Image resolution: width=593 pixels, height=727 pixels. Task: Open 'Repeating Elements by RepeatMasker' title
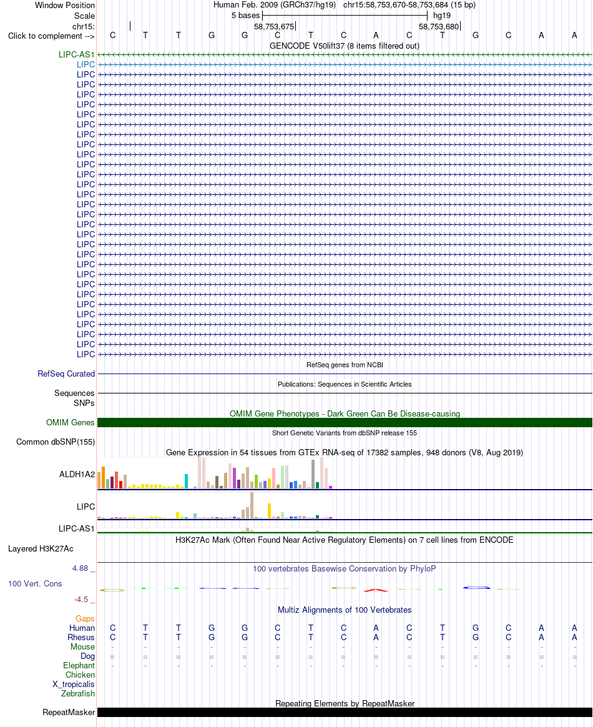pyautogui.click(x=345, y=703)
